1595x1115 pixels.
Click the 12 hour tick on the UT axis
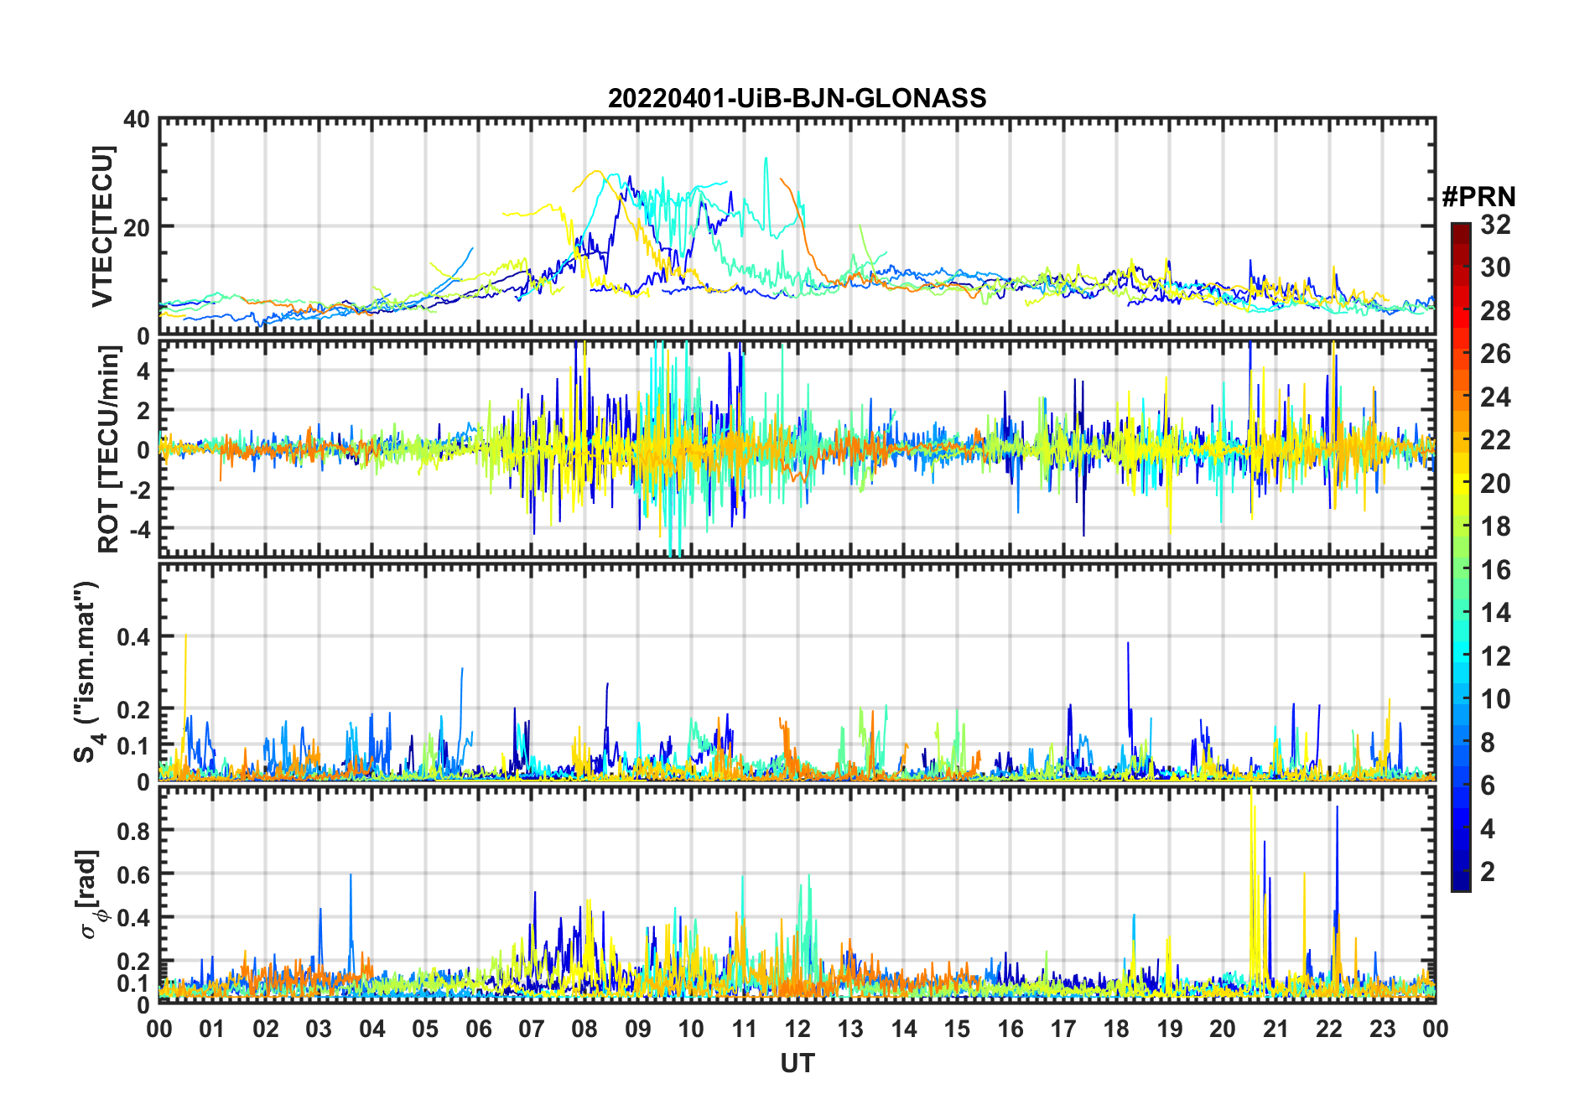[x=797, y=1029]
